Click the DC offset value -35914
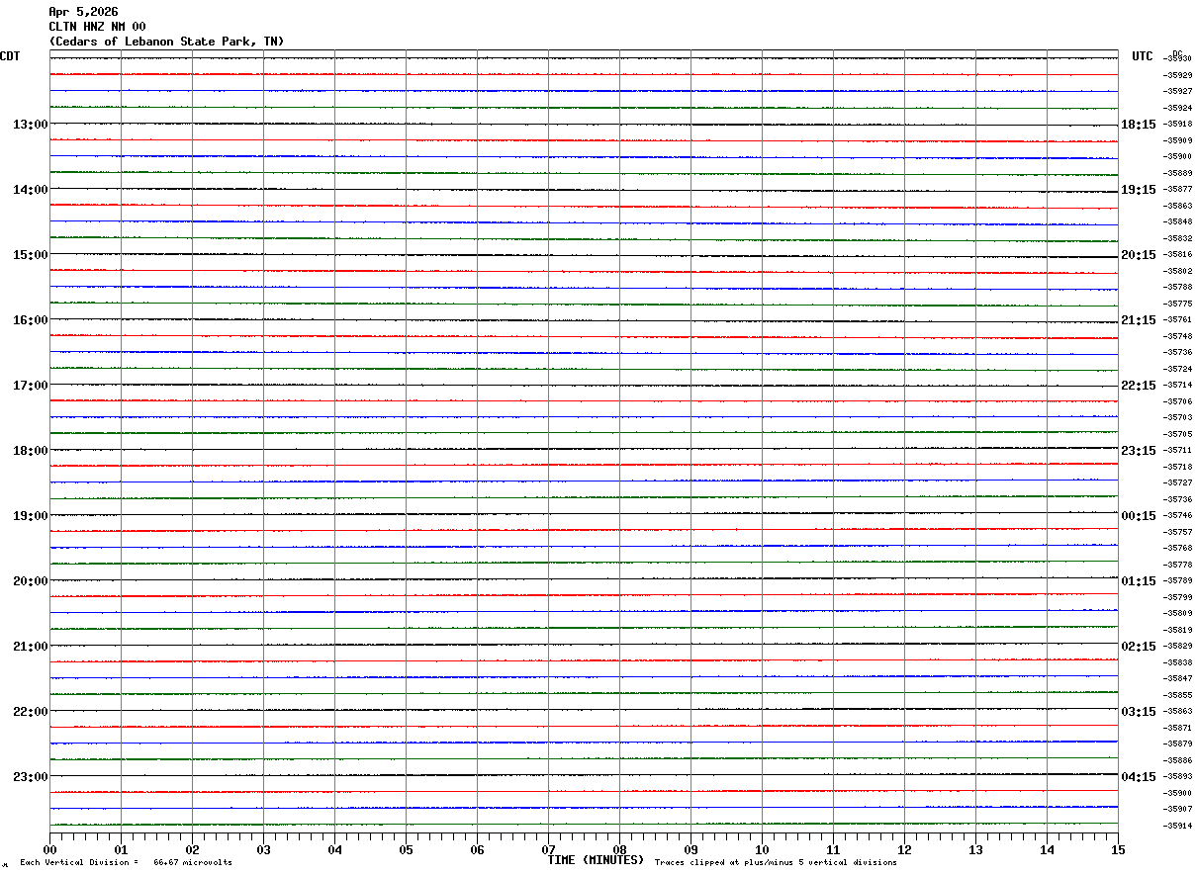This screenshot has width=1197, height=876. [1178, 826]
